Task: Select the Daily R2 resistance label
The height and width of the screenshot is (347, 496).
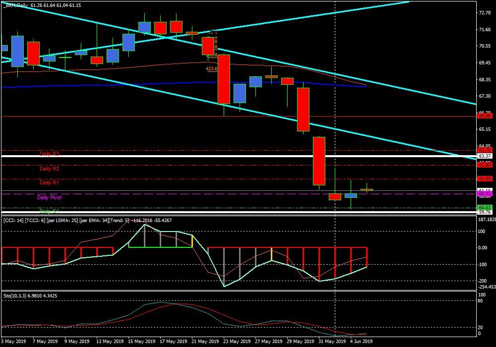Action: click(50, 169)
